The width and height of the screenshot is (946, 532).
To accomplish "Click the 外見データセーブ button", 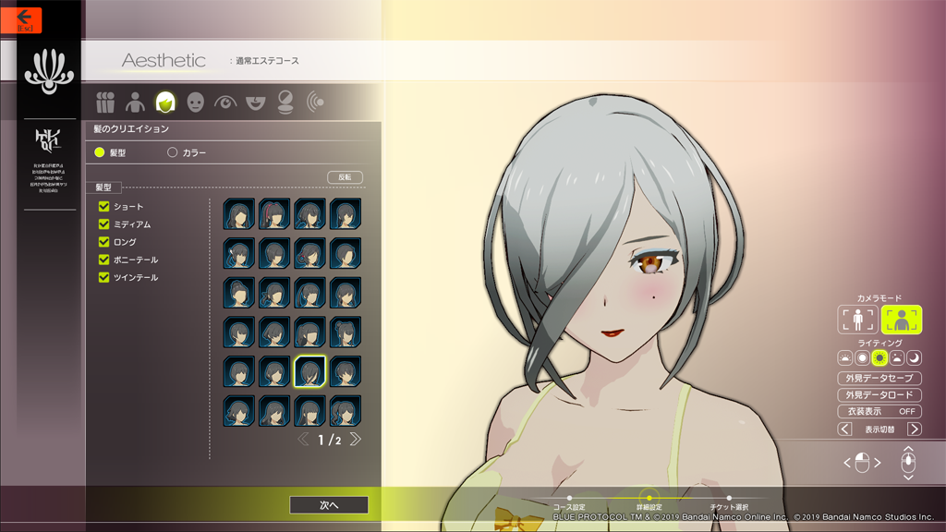I will [x=879, y=378].
